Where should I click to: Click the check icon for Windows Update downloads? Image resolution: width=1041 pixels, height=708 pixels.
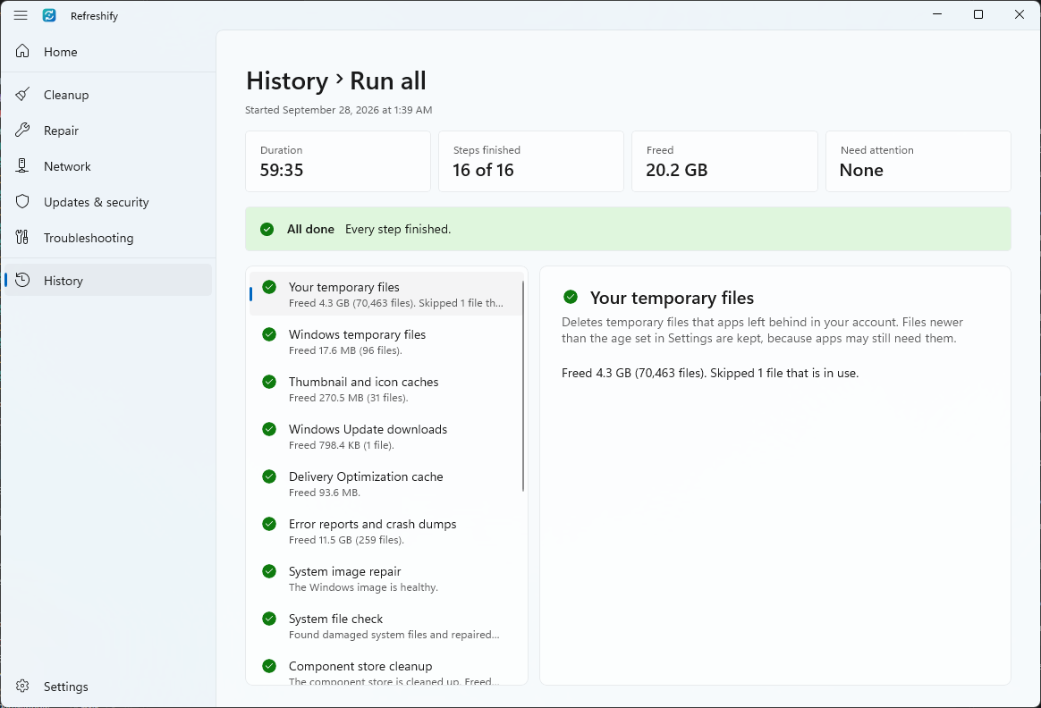(x=269, y=429)
